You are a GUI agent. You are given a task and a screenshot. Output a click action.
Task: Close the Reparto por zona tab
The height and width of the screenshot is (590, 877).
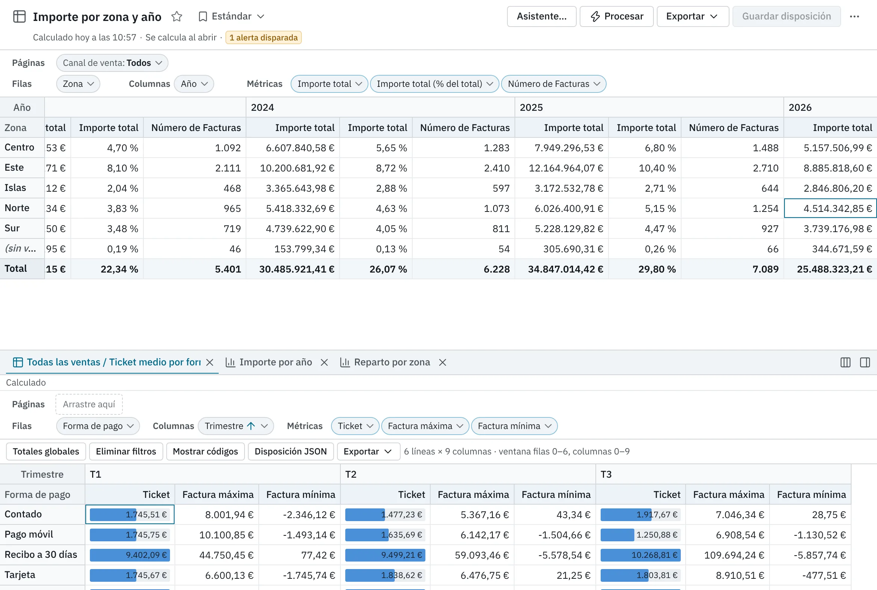[x=443, y=362]
